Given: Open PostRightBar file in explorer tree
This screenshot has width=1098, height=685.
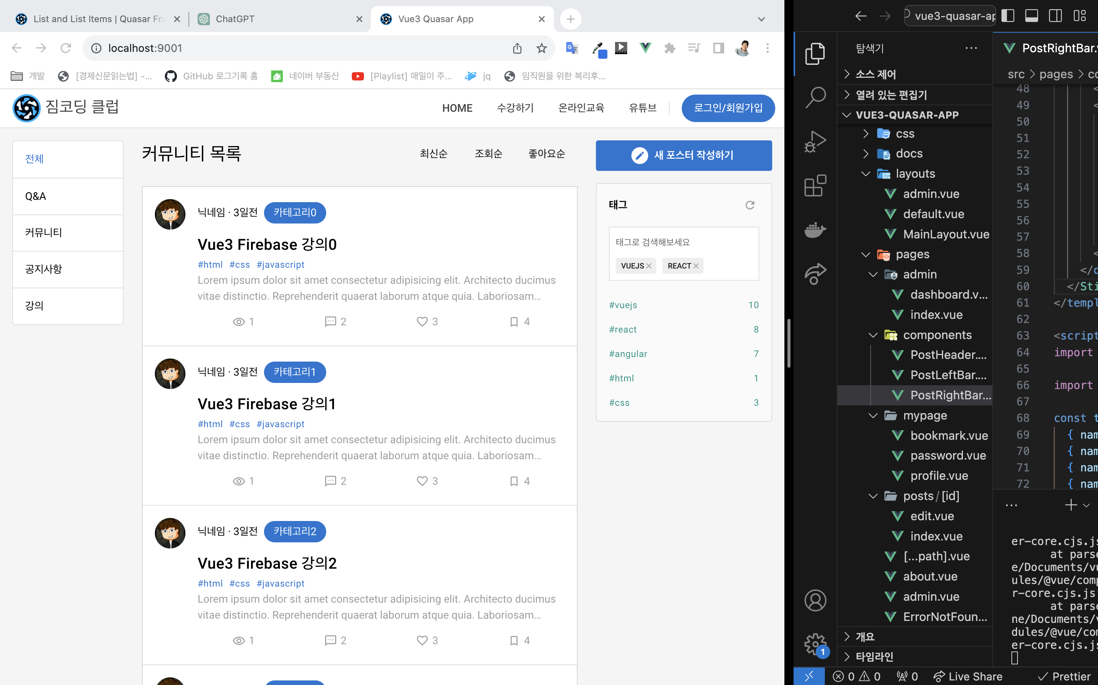Looking at the screenshot, I should (x=915, y=395).
